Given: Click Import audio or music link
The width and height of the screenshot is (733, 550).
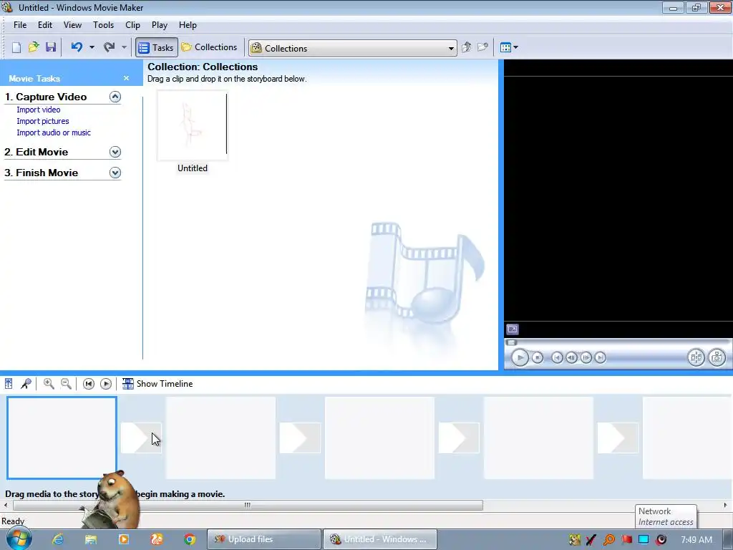Looking at the screenshot, I should 54,132.
